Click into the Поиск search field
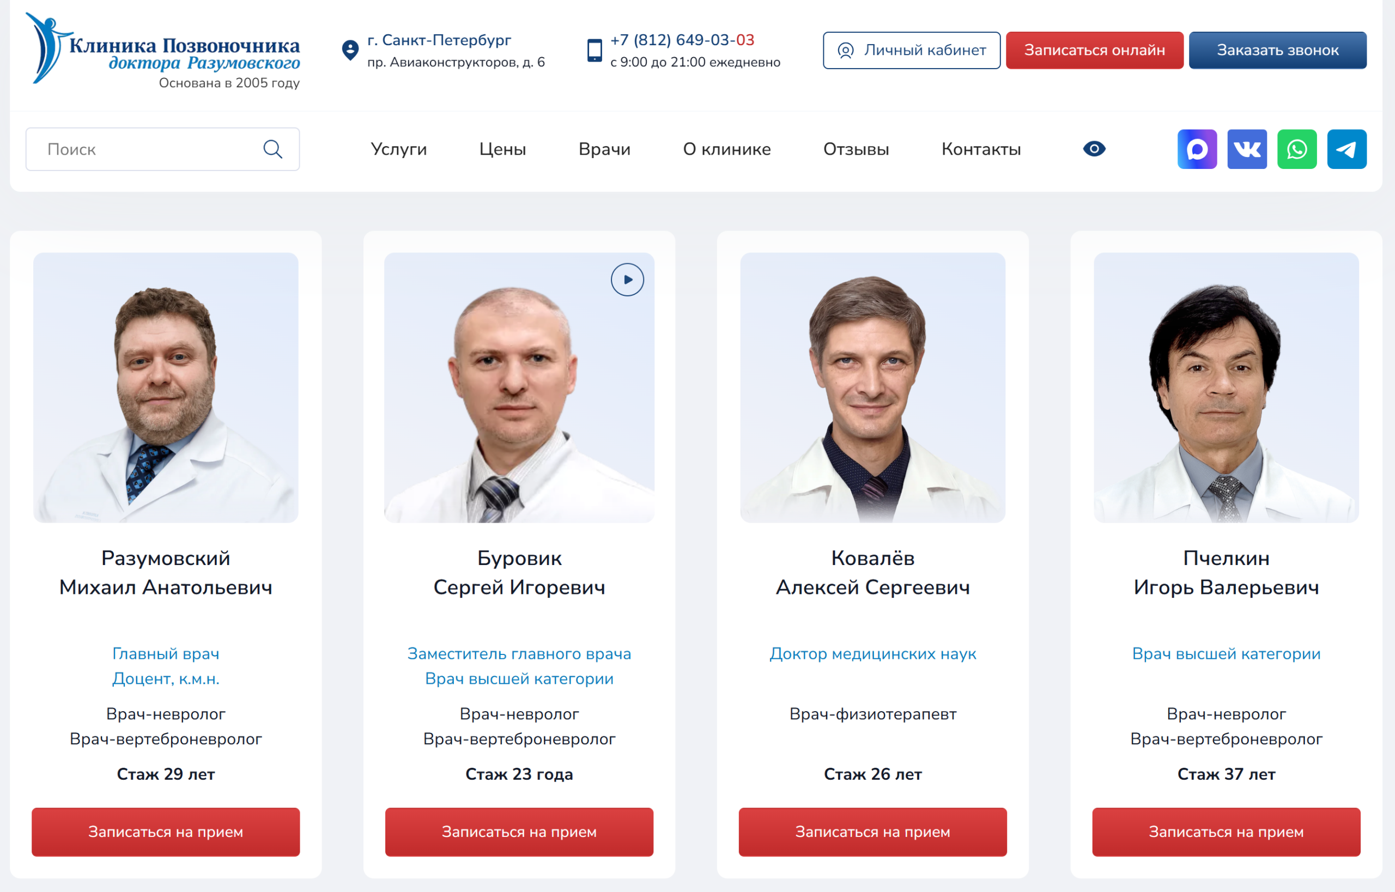1395x892 pixels. pyautogui.click(x=162, y=149)
